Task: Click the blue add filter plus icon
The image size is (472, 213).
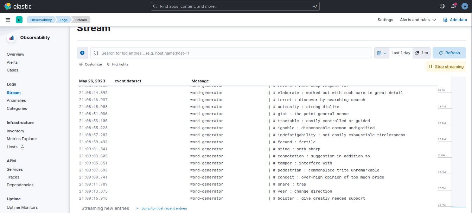Action: point(82,53)
